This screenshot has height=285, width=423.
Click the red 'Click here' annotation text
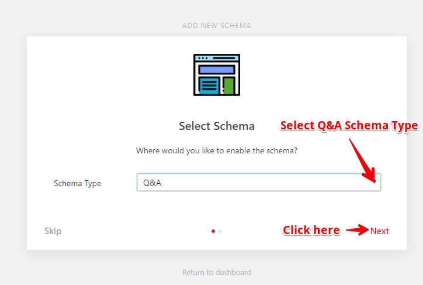pos(311,230)
